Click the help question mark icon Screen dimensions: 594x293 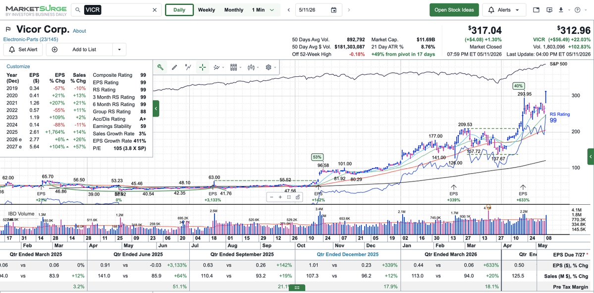577,10
